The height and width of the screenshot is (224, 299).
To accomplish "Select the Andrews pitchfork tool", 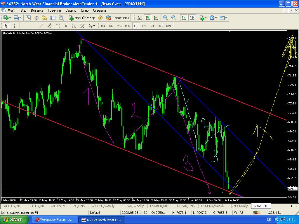I will coord(82,26).
